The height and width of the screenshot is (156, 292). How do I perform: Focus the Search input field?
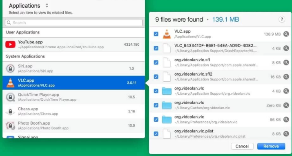pos(74,23)
